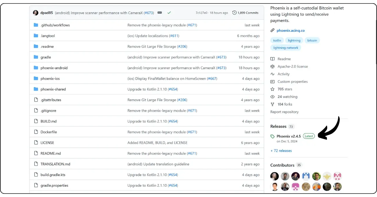Select the kotlin topic tag
Image resolution: width=377 pixels, height=197 pixels.
click(x=277, y=40)
